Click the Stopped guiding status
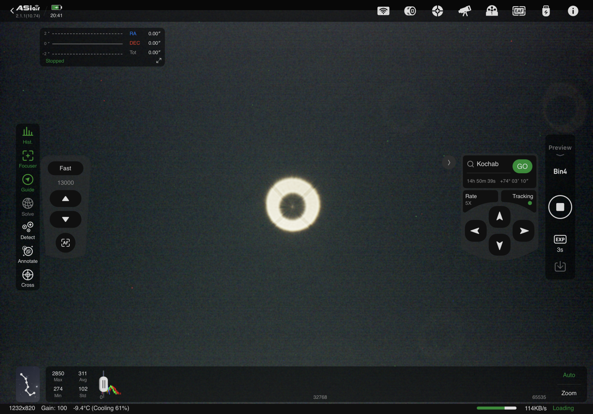 (x=55, y=61)
